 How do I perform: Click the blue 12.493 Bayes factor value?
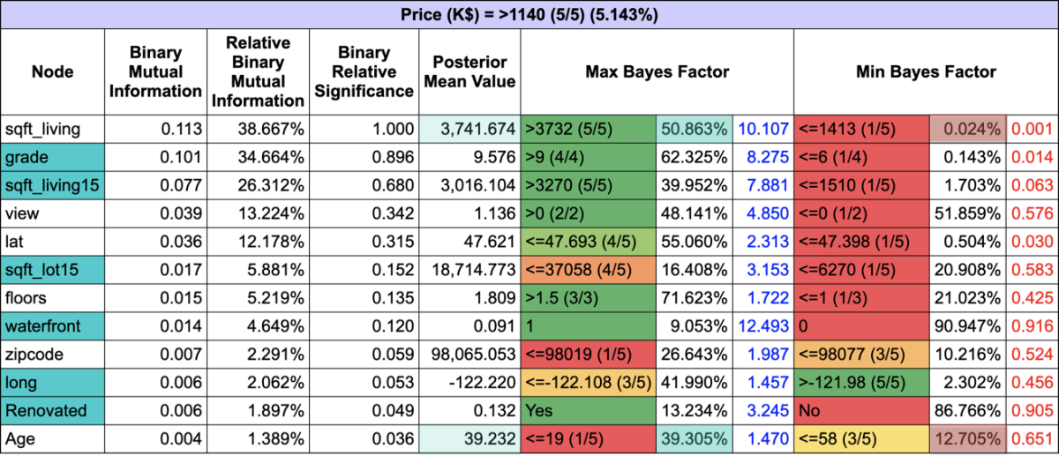point(762,326)
